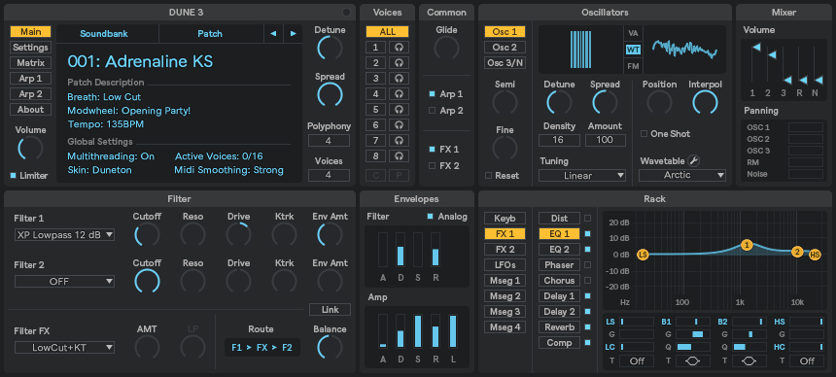Click the EQ band 2 node

(797, 252)
